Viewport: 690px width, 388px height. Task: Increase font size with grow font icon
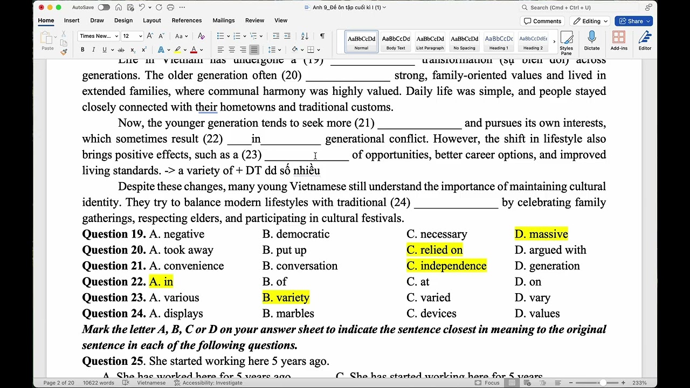tap(150, 36)
